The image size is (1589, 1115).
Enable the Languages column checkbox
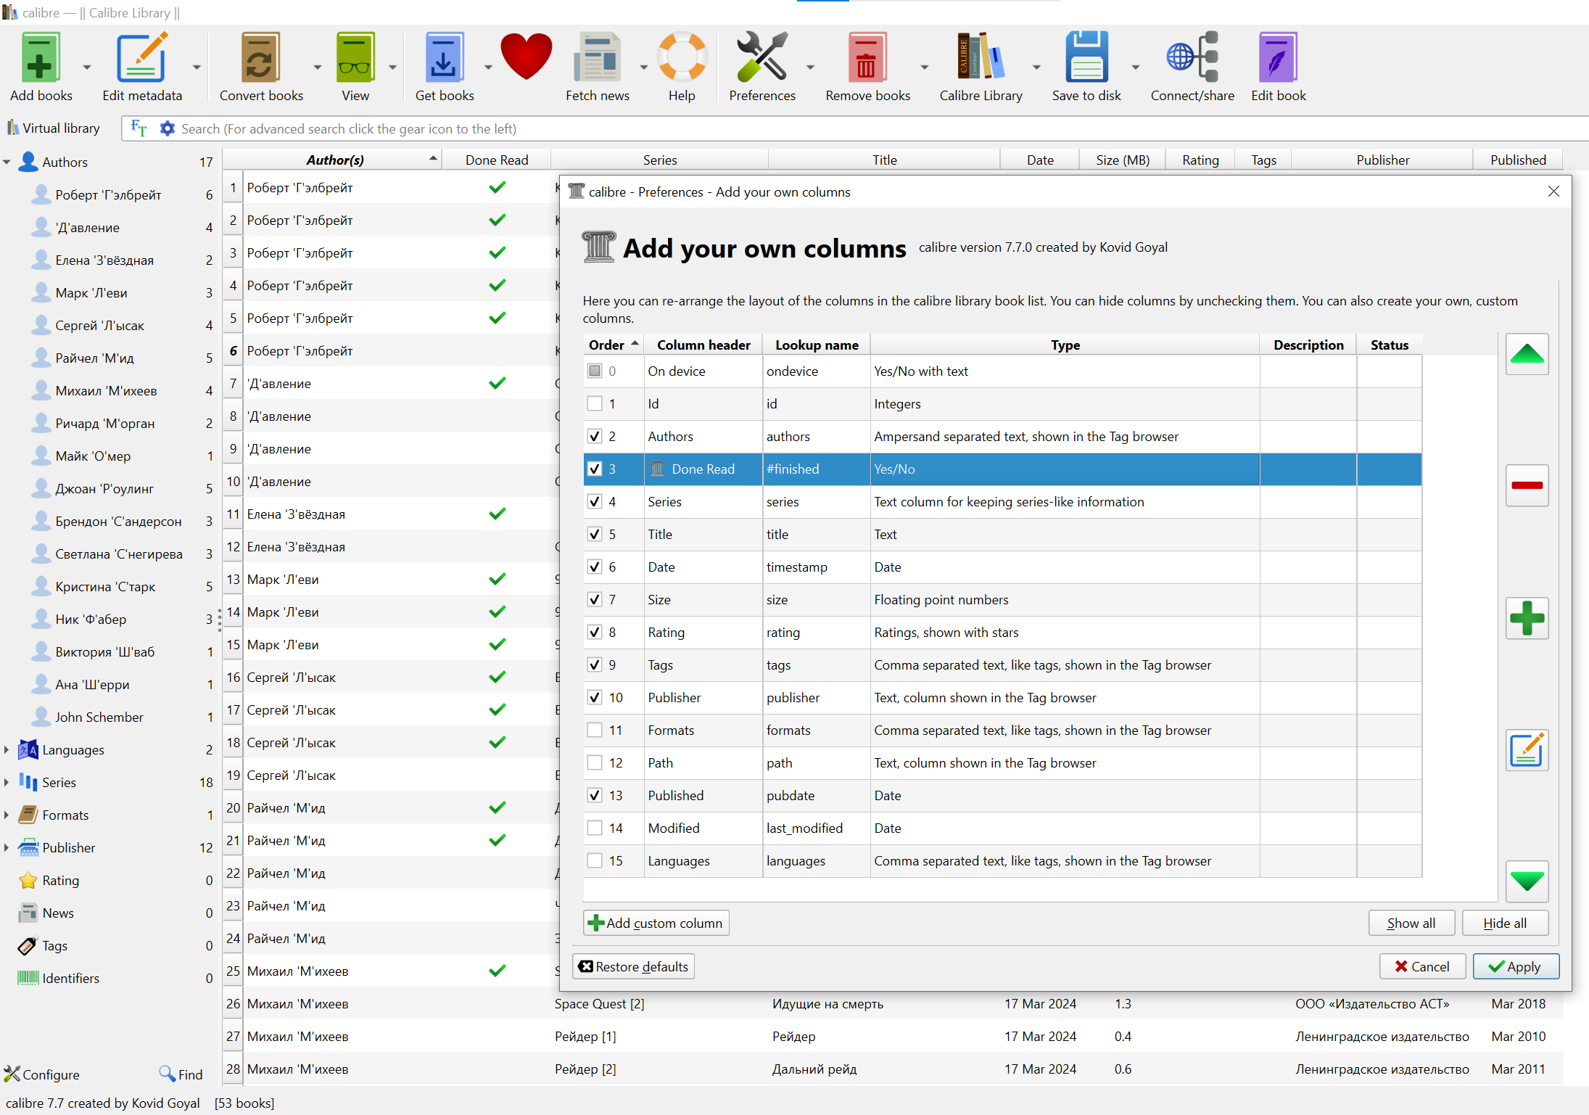tap(595, 860)
